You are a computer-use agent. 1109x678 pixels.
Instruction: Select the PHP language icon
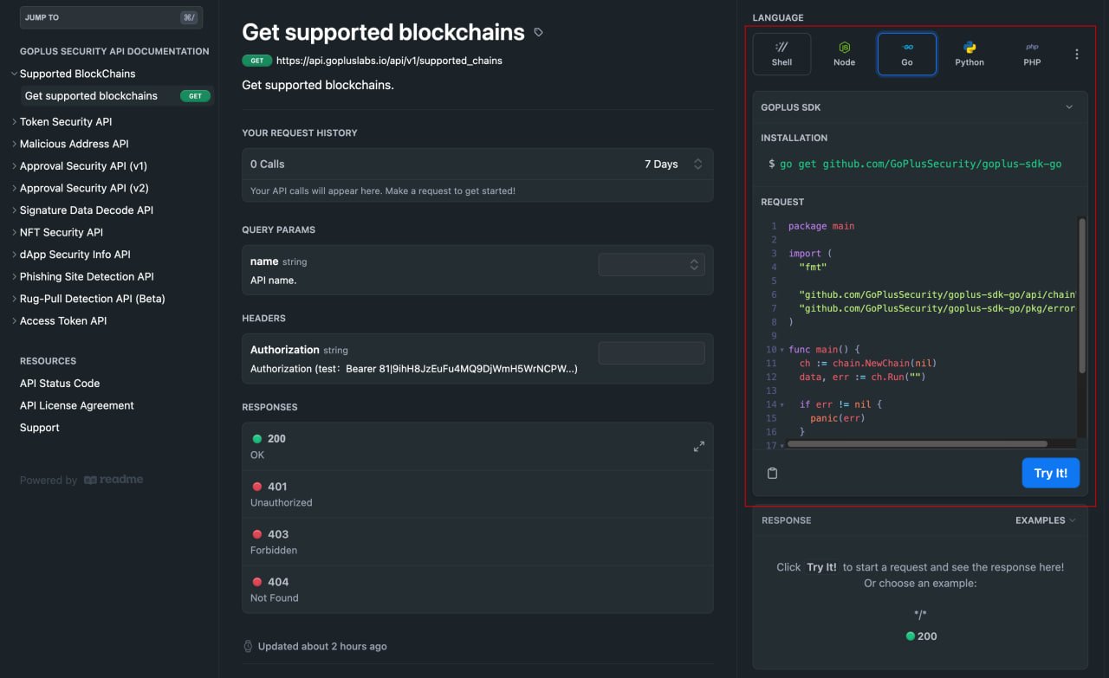tap(1032, 54)
